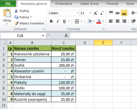
Task: Select column B header
Action: tap(32, 43)
